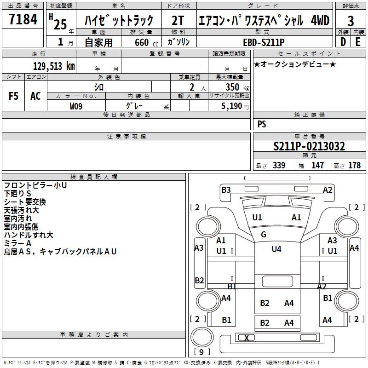The width and height of the screenshot is (368, 368).
Task: Click the interior grade E
Action: (358, 42)
